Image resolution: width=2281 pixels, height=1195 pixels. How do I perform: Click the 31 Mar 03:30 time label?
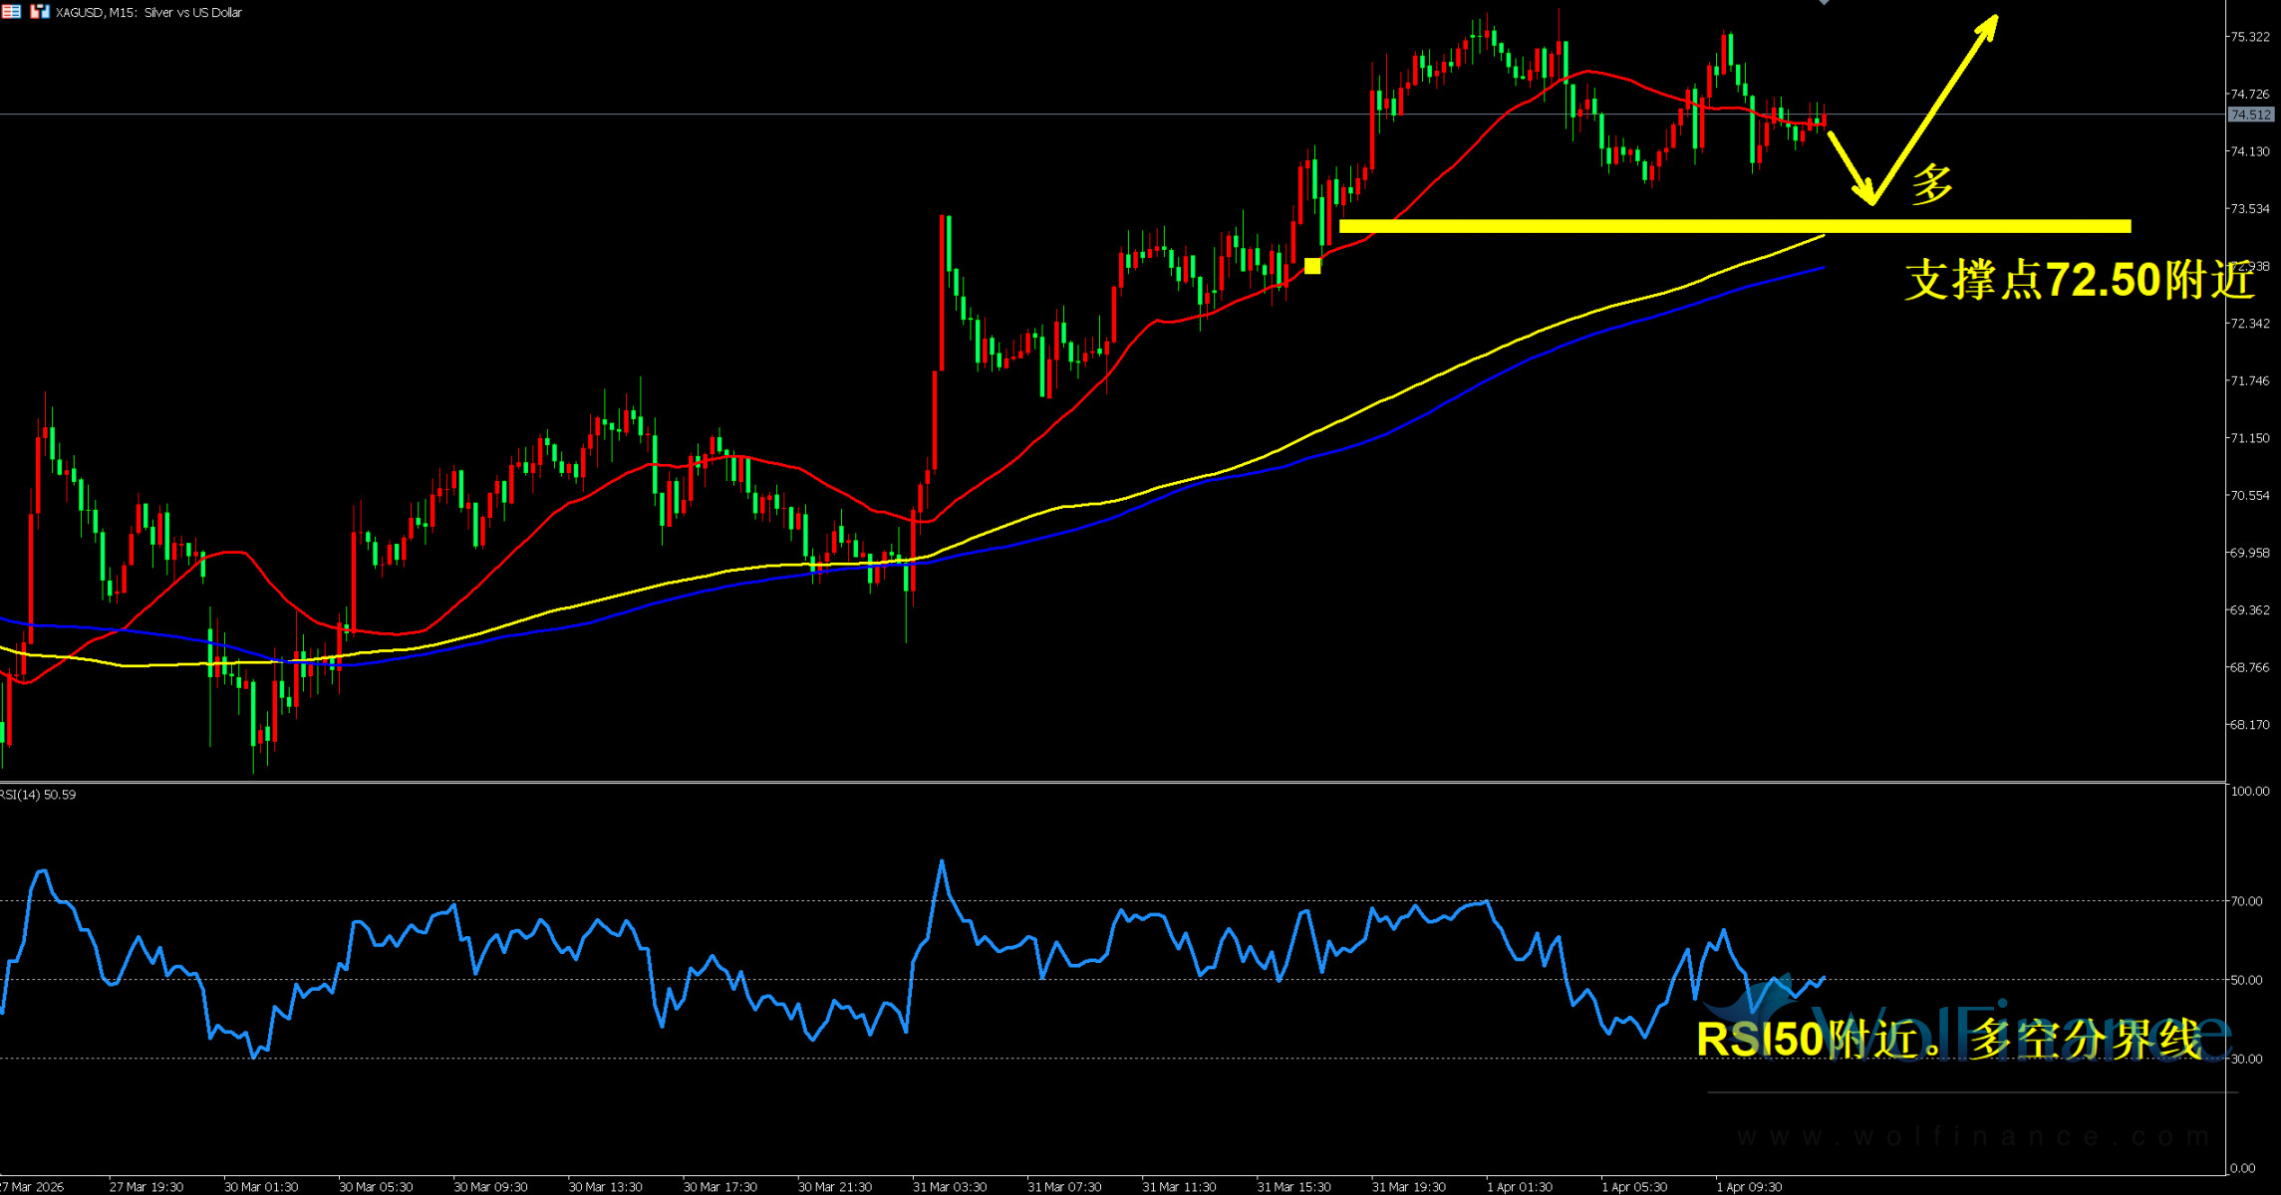coord(949,1187)
